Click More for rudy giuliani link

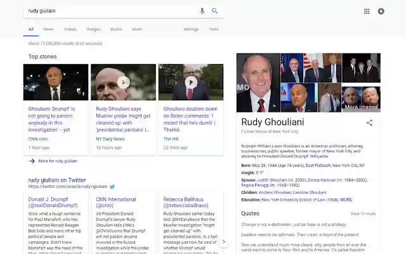[58, 161]
